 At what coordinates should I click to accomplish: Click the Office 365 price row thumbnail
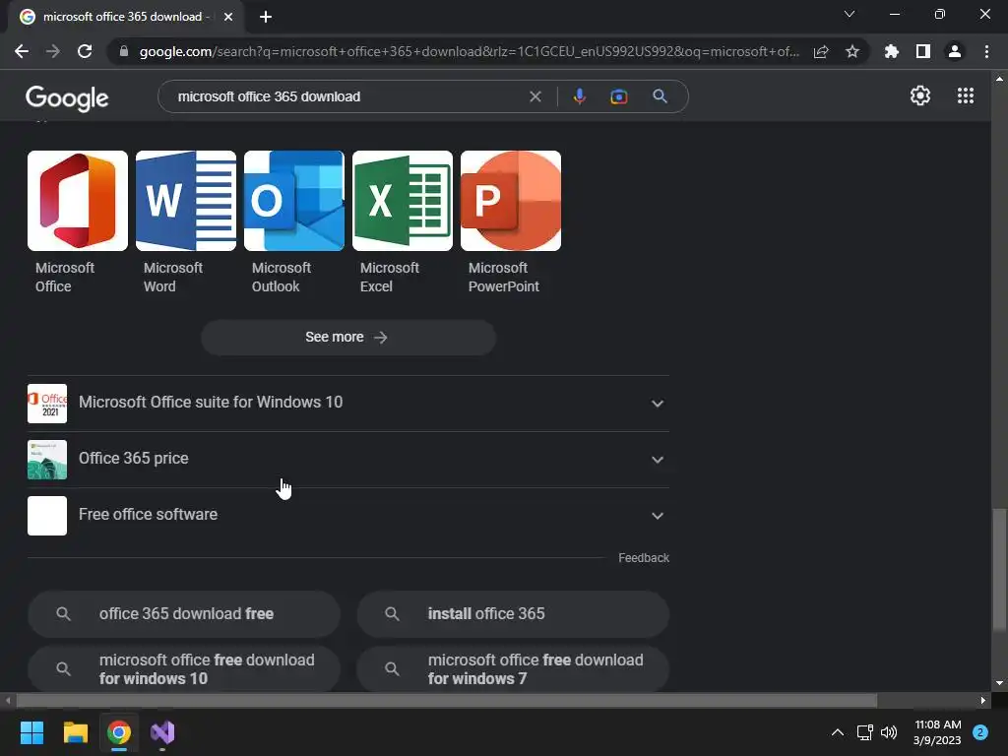[47, 460]
